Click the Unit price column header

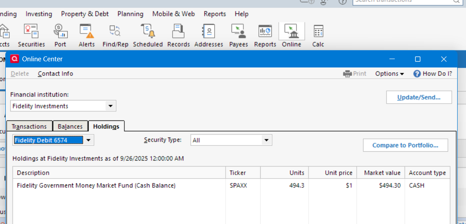point(332,173)
